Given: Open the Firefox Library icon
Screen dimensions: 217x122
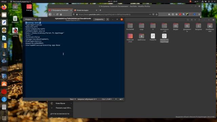Looking at the screenshot, I should [169, 14].
